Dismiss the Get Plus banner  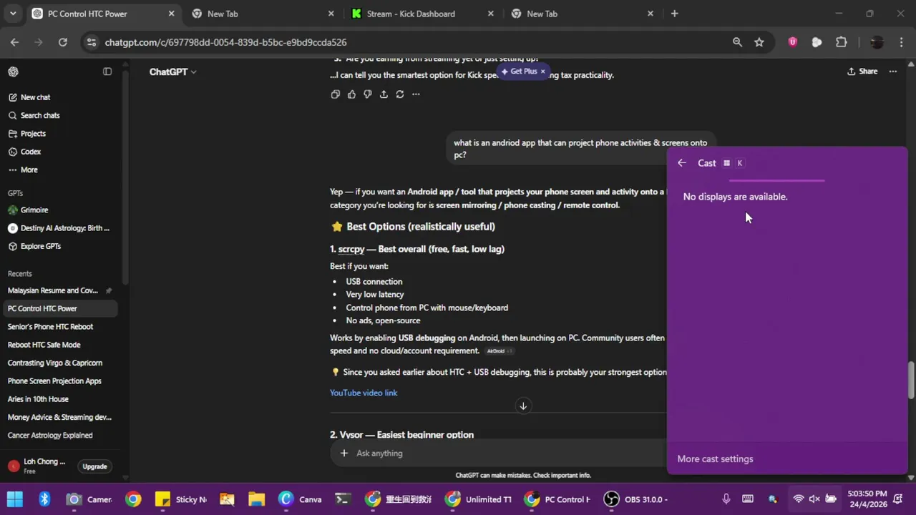tap(542, 72)
